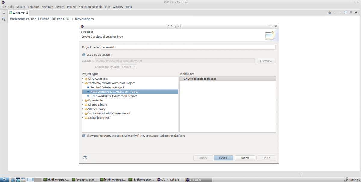This screenshot has height=182, width=361.
Task: Collapse Yocto Project ADT Autotools Project node
Action: click(x=83, y=83)
